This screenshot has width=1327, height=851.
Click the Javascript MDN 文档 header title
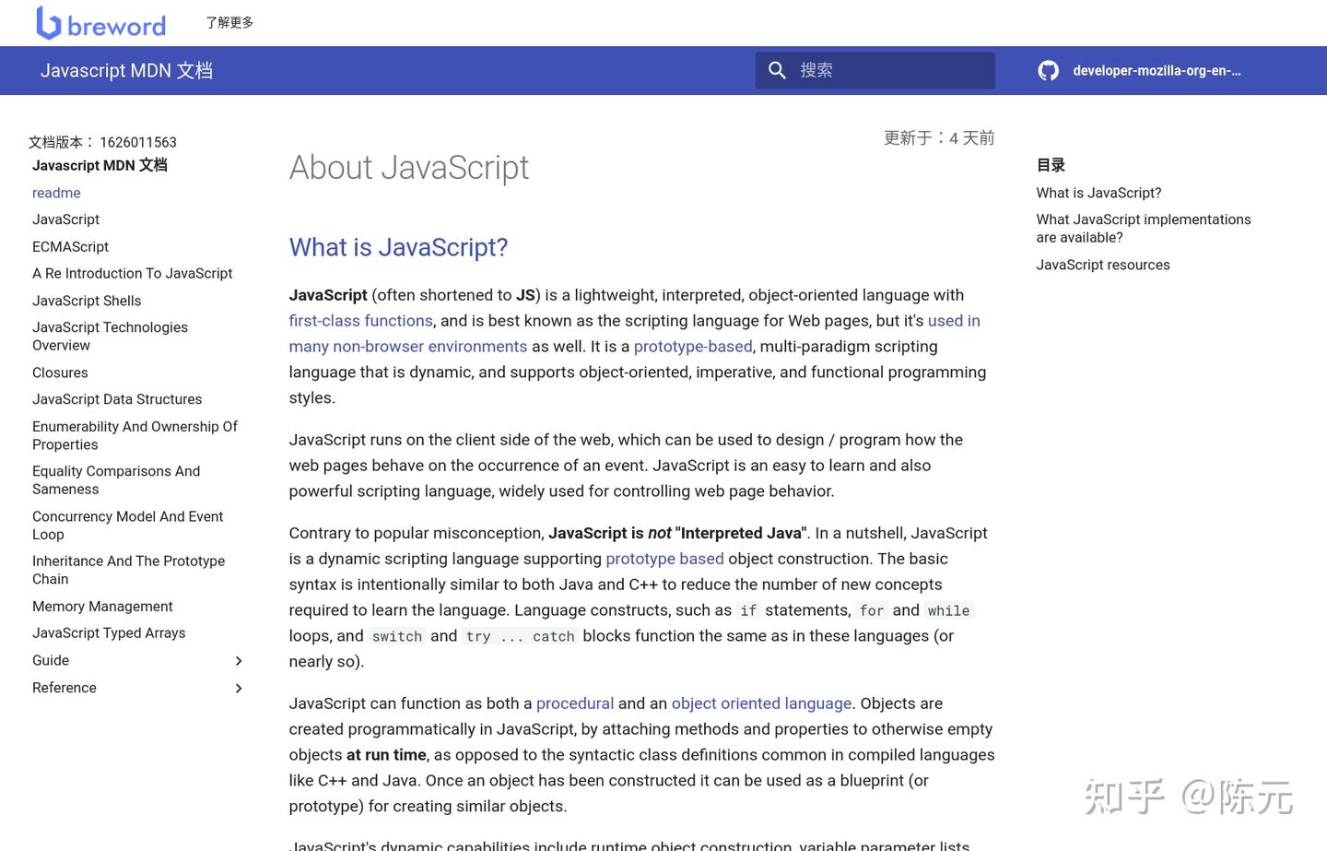tap(126, 70)
